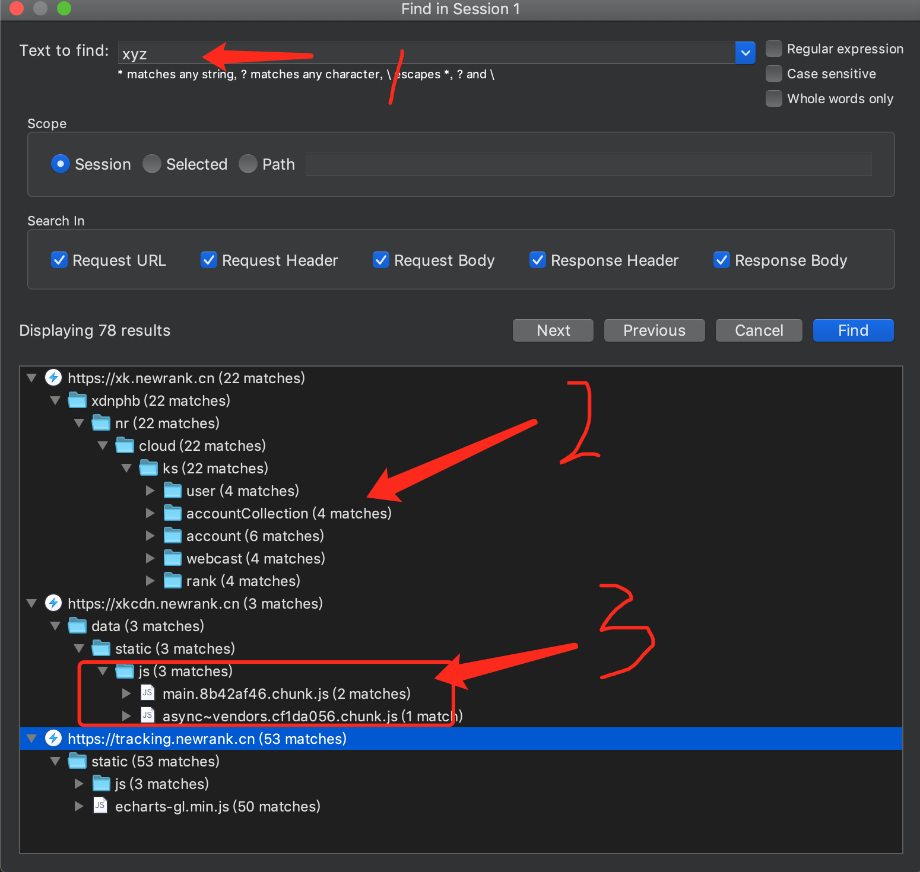Select the xdnphb (22 matches) row

[461, 400]
